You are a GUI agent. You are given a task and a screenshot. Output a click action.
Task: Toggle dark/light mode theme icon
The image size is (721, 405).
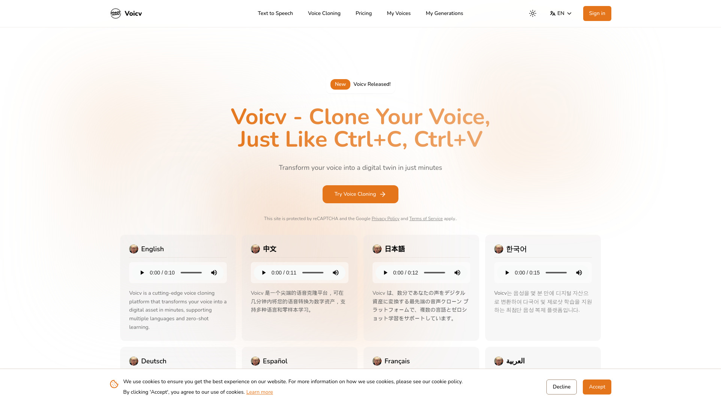532,13
